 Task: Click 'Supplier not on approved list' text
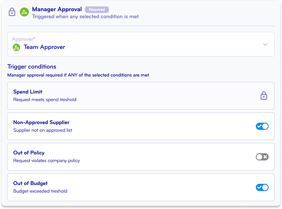coord(43,130)
